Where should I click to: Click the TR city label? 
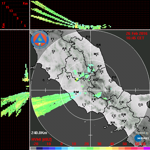tap(79, 73)
